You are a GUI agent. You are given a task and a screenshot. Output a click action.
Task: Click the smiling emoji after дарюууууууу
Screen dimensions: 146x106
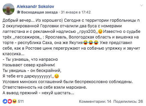pyautogui.click(x=57, y=76)
